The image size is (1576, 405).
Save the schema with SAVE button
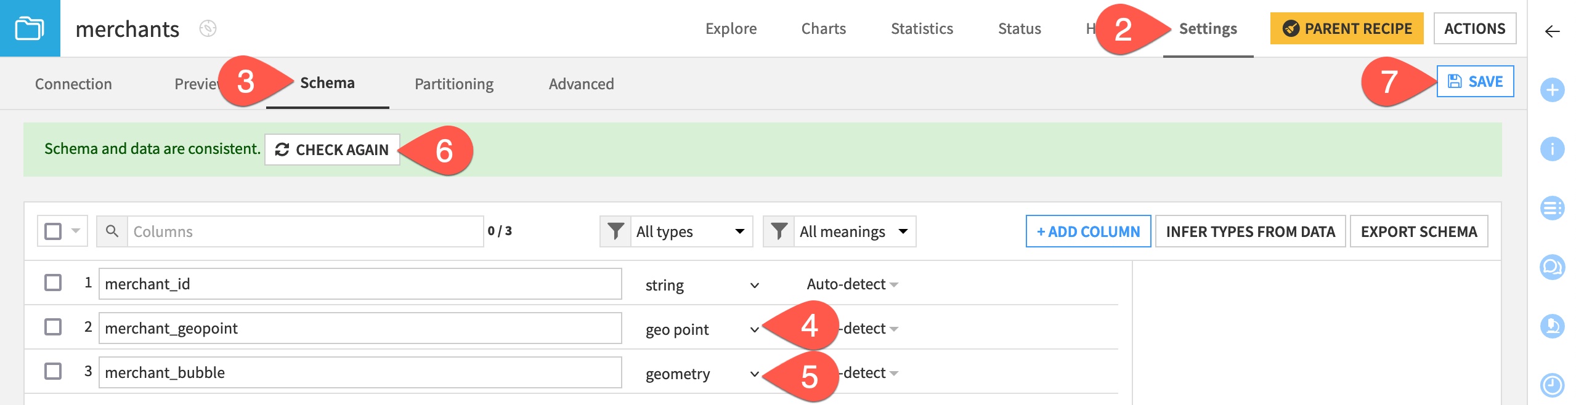pos(1475,81)
